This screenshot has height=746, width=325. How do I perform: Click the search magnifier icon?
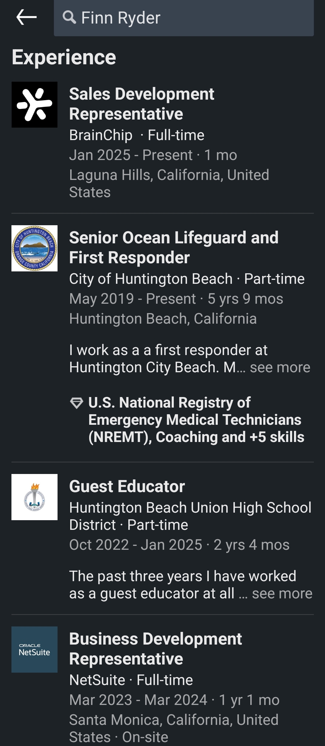(x=69, y=17)
